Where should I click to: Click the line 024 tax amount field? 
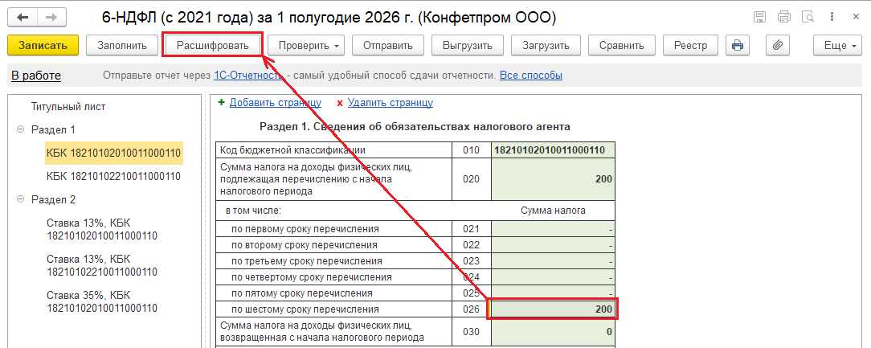tap(553, 276)
